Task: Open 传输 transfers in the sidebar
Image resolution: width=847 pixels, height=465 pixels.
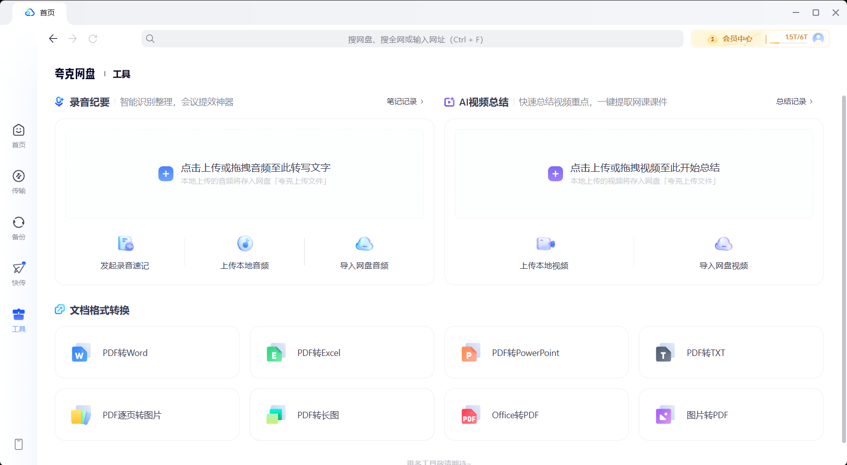Action: point(18,182)
